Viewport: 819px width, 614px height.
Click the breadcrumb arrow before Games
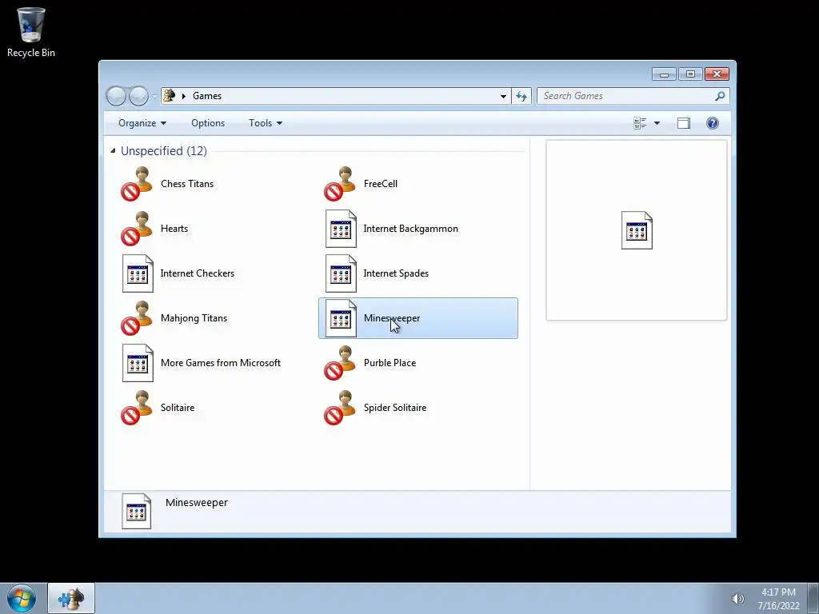point(184,96)
